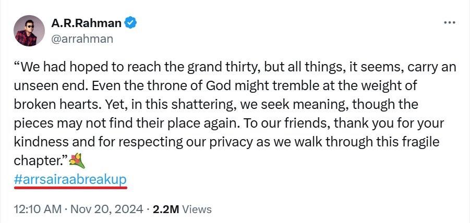
Task: Click the line beginning "pieces may not find"
Action: [x=228, y=123]
